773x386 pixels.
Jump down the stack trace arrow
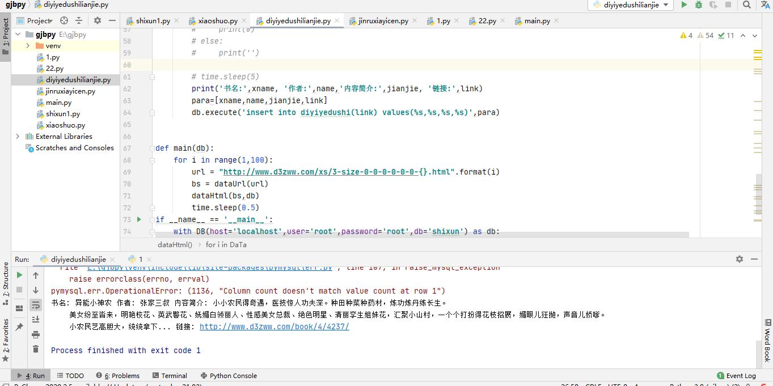click(36, 290)
